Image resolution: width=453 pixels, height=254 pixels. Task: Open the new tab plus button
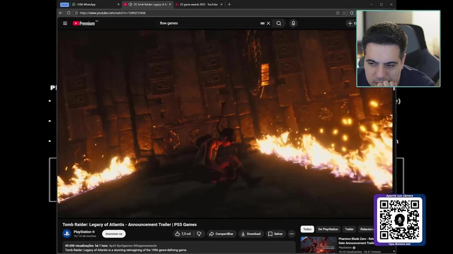click(x=229, y=4)
